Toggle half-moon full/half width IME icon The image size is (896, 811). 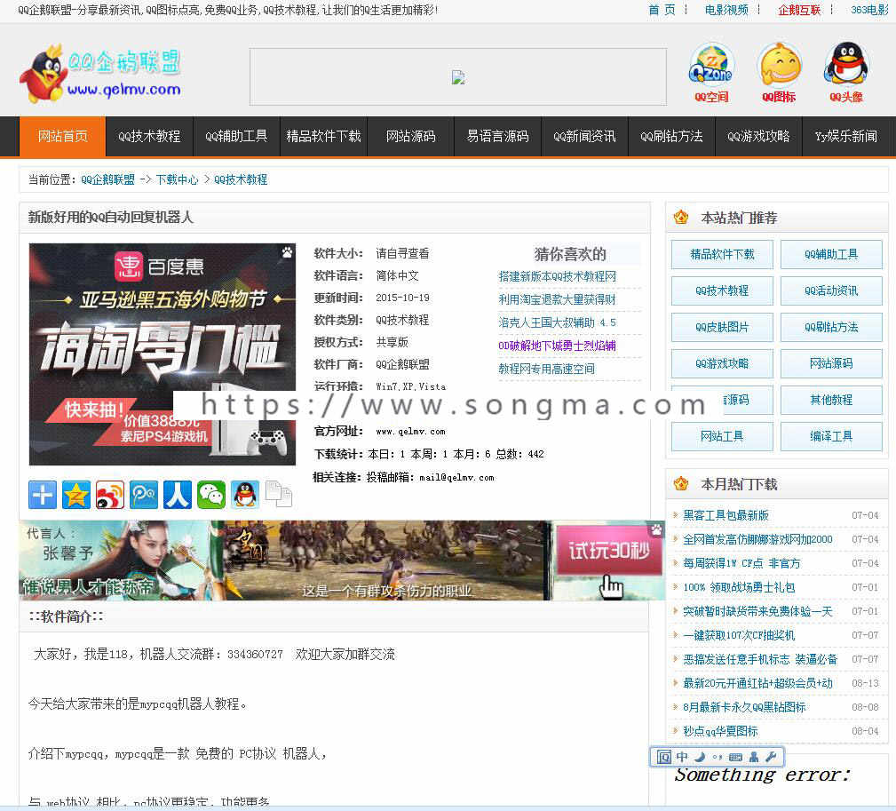(x=700, y=758)
